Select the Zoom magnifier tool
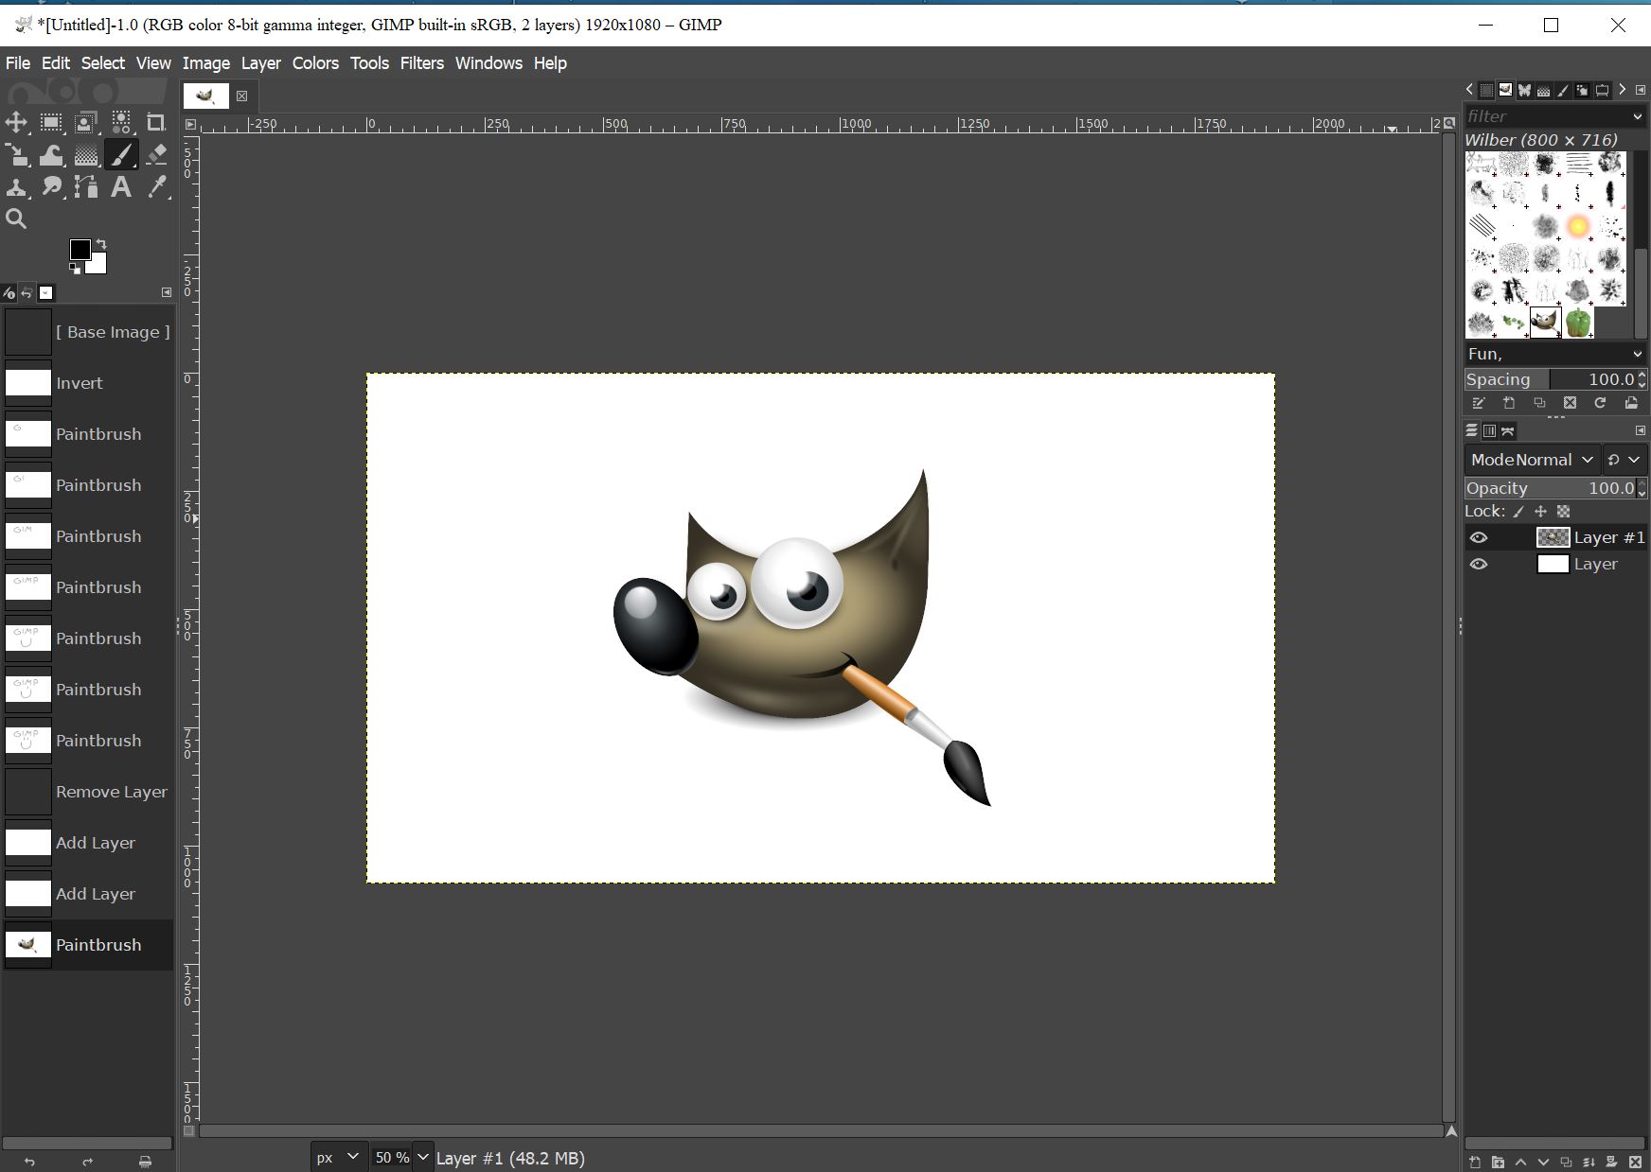1651x1172 pixels. [x=17, y=219]
